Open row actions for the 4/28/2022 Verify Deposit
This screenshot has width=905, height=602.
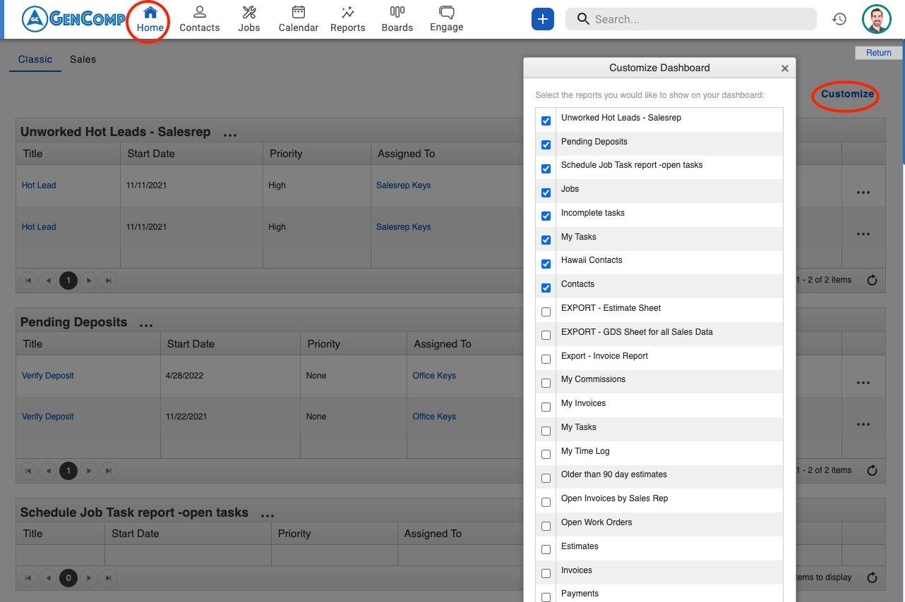point(863,383)
